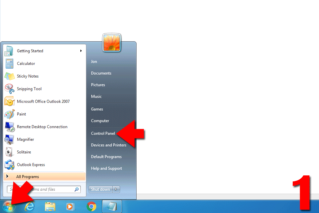Launch Sticky Notes

click(28, 76)
